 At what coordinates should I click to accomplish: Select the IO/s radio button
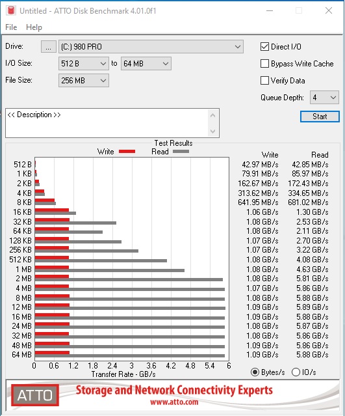point(296,372)
